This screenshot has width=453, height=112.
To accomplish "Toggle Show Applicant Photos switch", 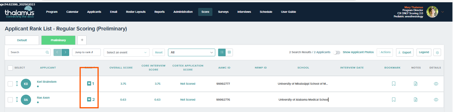I will click(337, 52).
